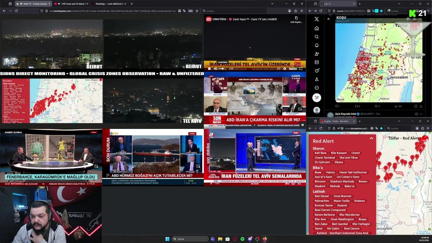The height and width of the screenshot is (243, 432).
Task: Open Firefox from taskbar
Action: click(265, 239)
